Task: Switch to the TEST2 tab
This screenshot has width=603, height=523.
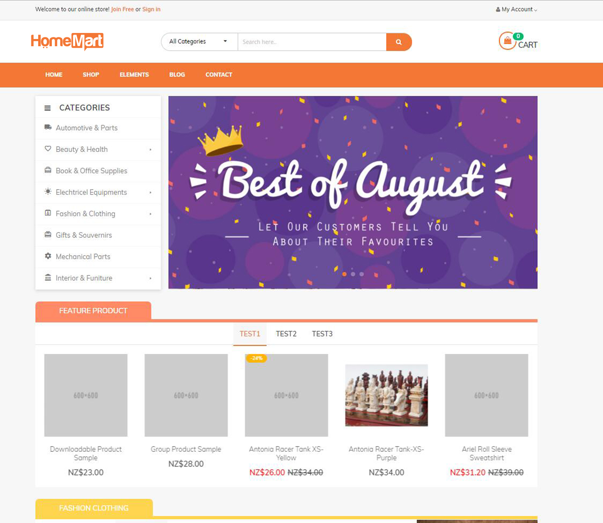Action: tap(286, 334)
